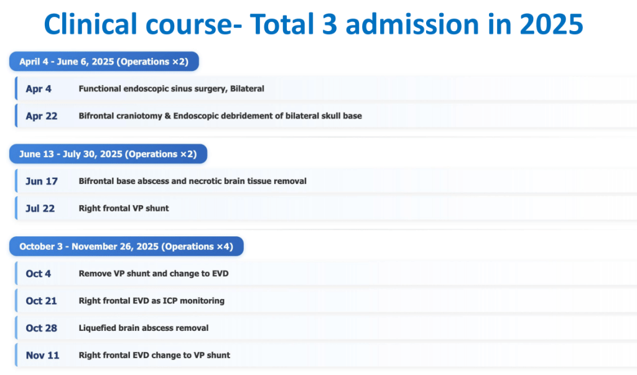Select the Right frontal VP shunt entry
Viewport: 637px width, 375px height.
coord(123,208)
